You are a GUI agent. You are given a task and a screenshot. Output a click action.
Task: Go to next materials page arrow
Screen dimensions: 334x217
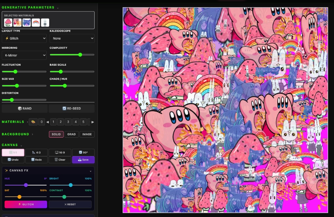pyautogui.click(x=93, y=122)
